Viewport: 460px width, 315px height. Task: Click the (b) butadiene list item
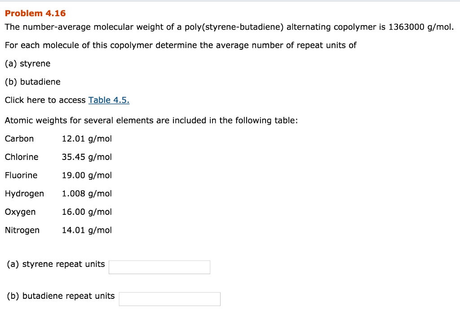click(x=32, y=82)
